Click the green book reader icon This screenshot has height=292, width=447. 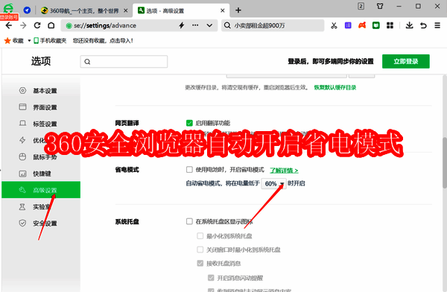click(x=376, y=25)
